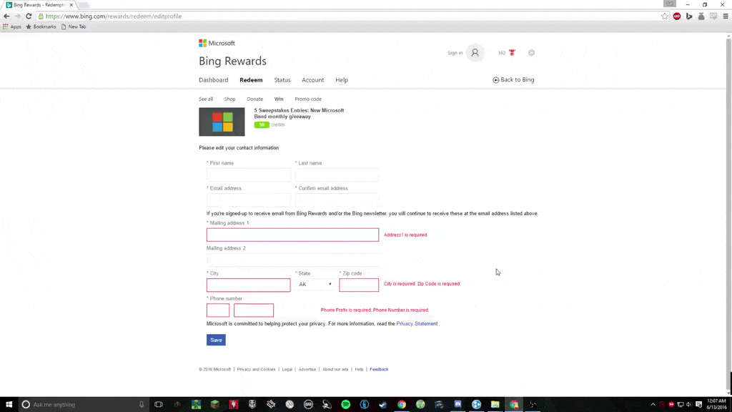Open the Promo code tab

[x=308, y=99]
